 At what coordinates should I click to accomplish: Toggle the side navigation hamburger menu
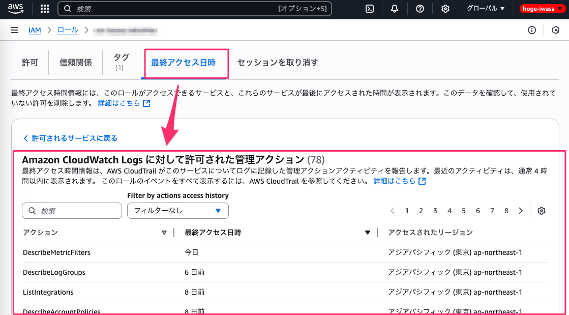[15, 30]
